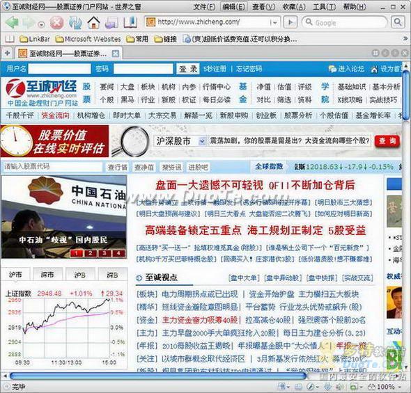Click the magnifier search icon
The height and width of the screenshot is (393, 411).
pos(398,22)
